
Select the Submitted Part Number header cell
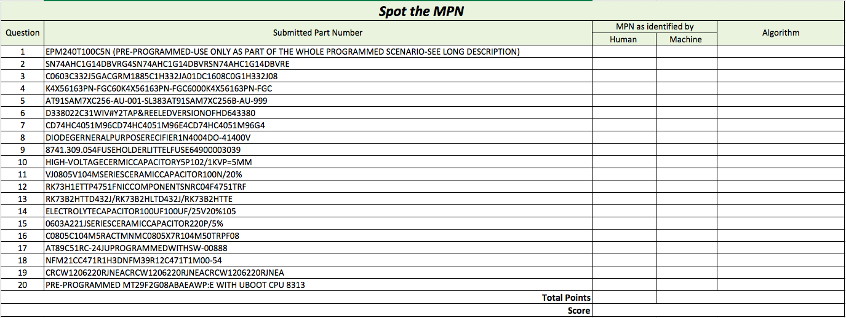tap(317, 33)
